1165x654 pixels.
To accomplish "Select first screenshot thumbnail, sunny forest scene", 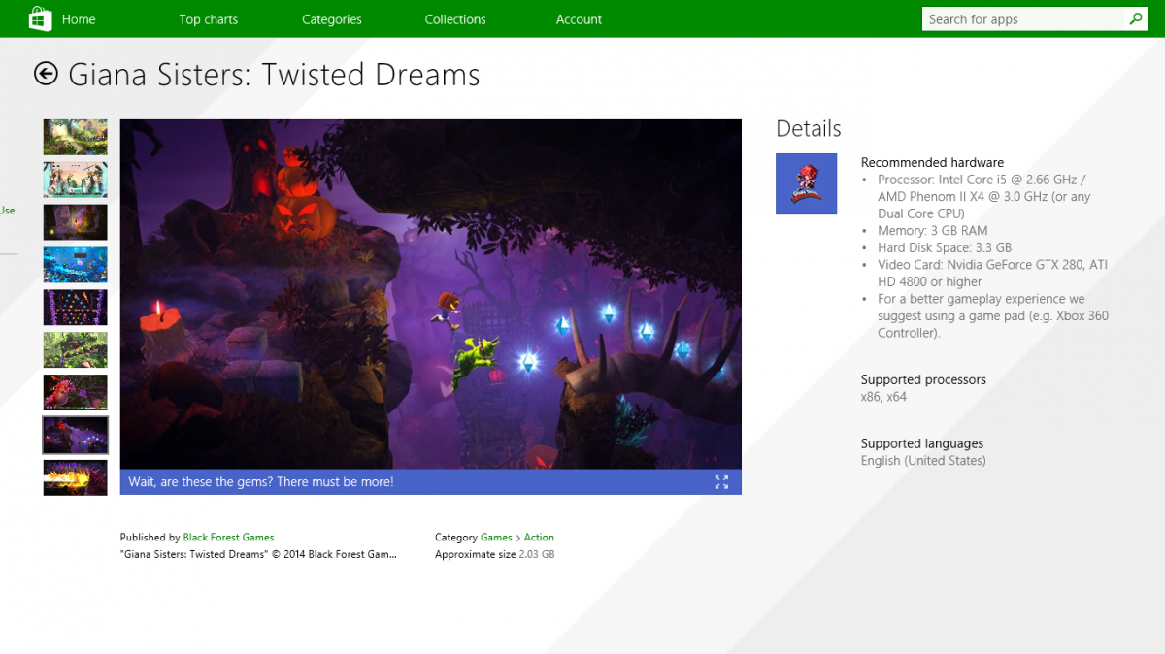I will click(76, 137).
